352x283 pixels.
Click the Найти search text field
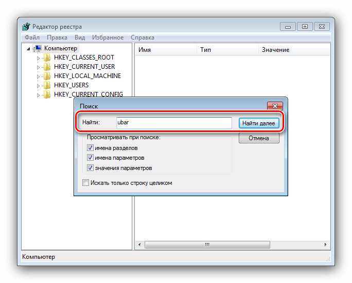pyautogui.click(x=174, y=123)
